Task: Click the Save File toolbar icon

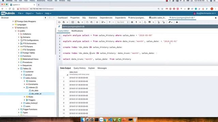Action: [64, 22]
